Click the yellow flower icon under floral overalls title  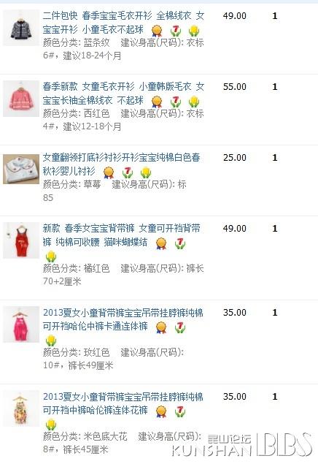[51, 425]
